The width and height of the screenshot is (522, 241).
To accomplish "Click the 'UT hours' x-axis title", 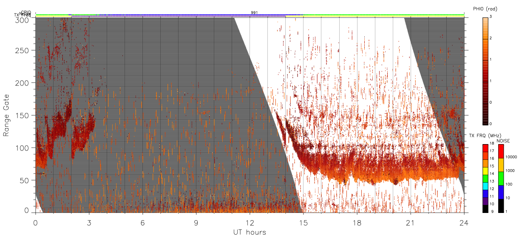I will pos(249,232).
